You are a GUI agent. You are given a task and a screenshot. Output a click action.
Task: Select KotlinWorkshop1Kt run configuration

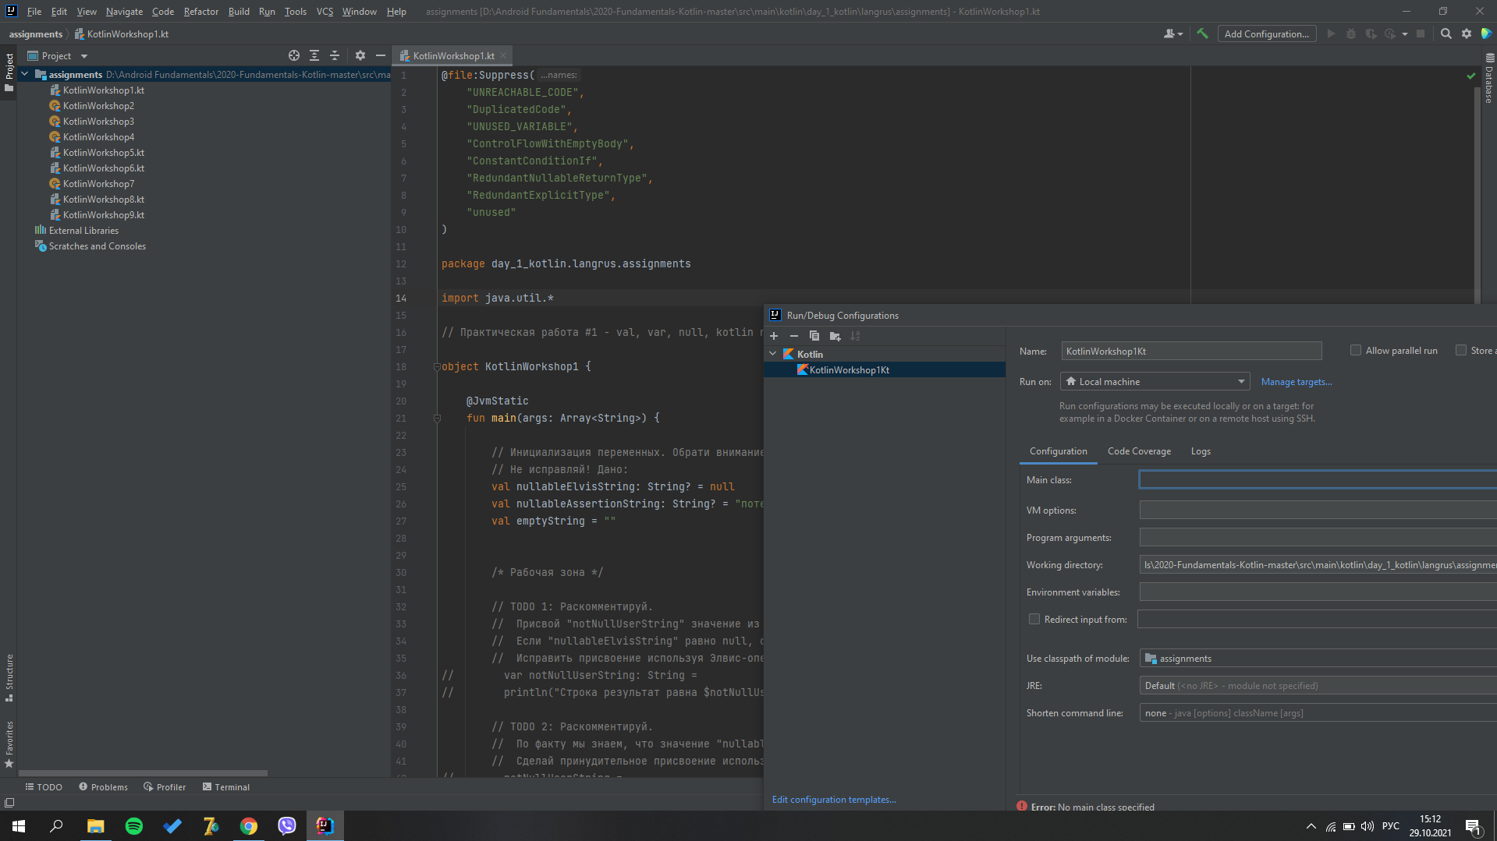(x=849, y=370)
